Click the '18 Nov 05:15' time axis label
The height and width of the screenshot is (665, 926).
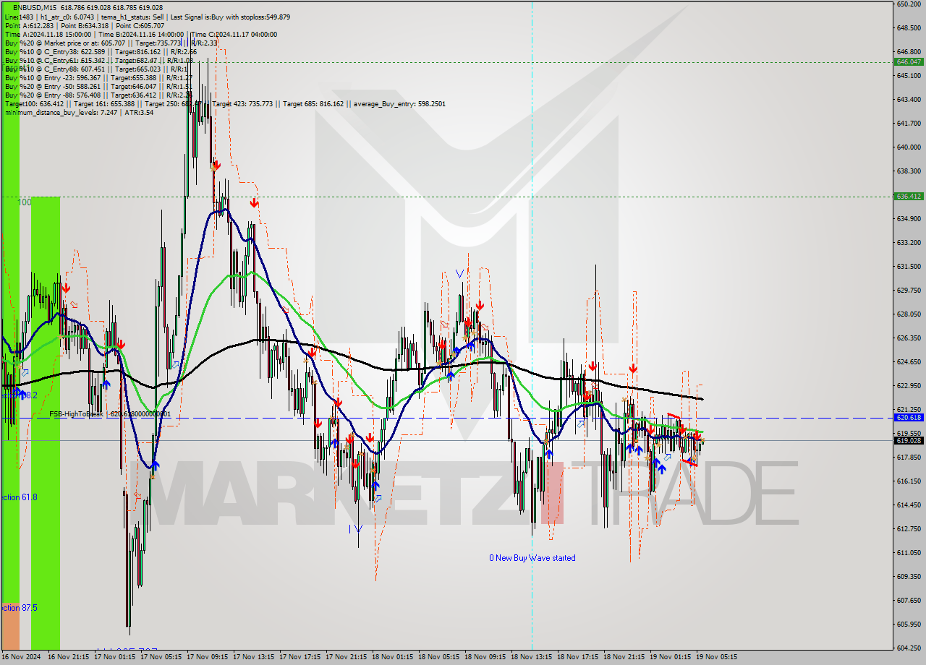439,657
